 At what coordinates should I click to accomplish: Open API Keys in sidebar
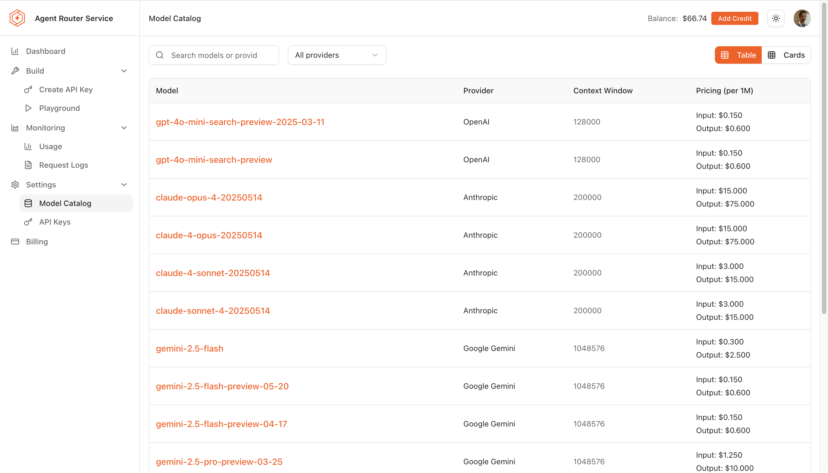tap(55, 222)
